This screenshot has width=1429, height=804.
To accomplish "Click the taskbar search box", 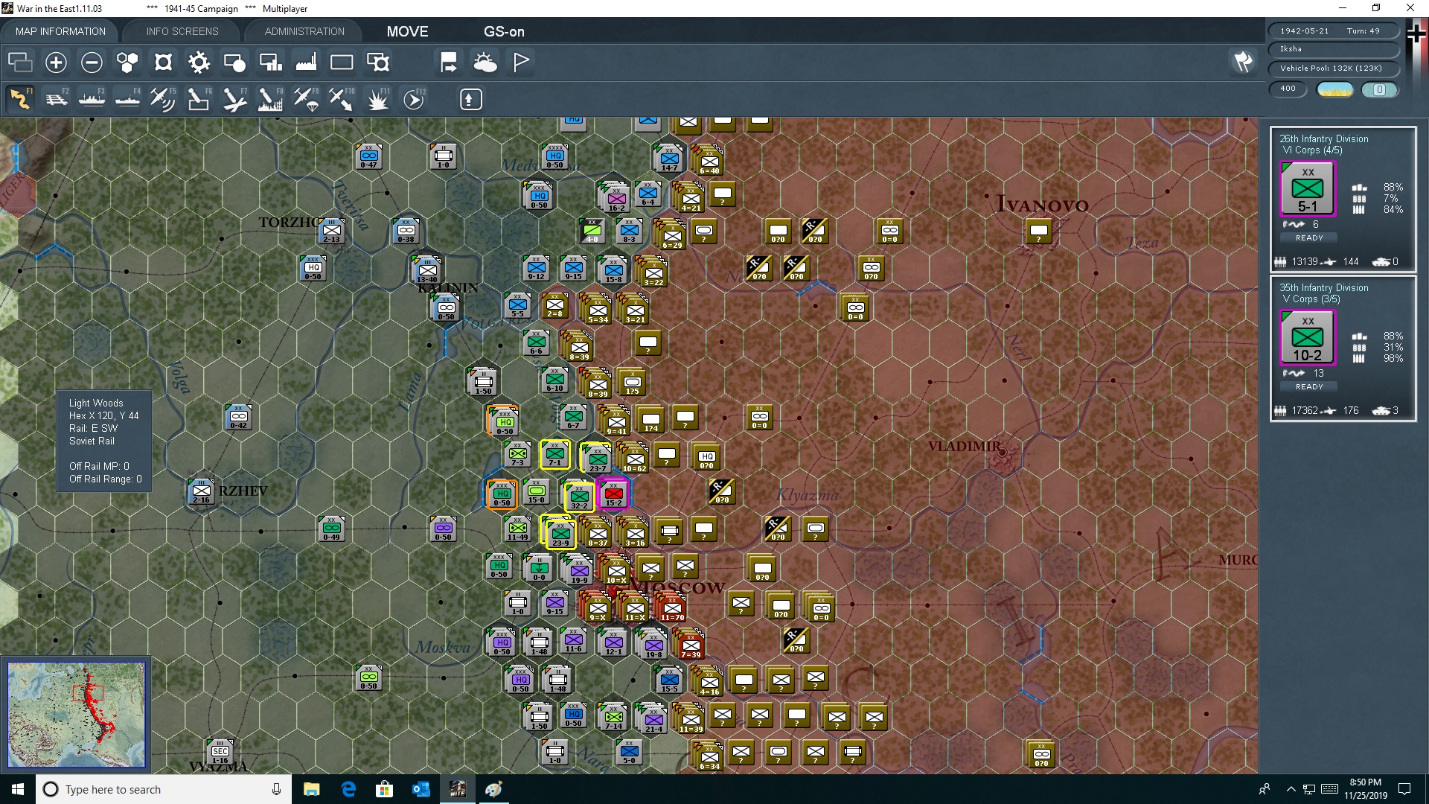I will pos(164,789).
